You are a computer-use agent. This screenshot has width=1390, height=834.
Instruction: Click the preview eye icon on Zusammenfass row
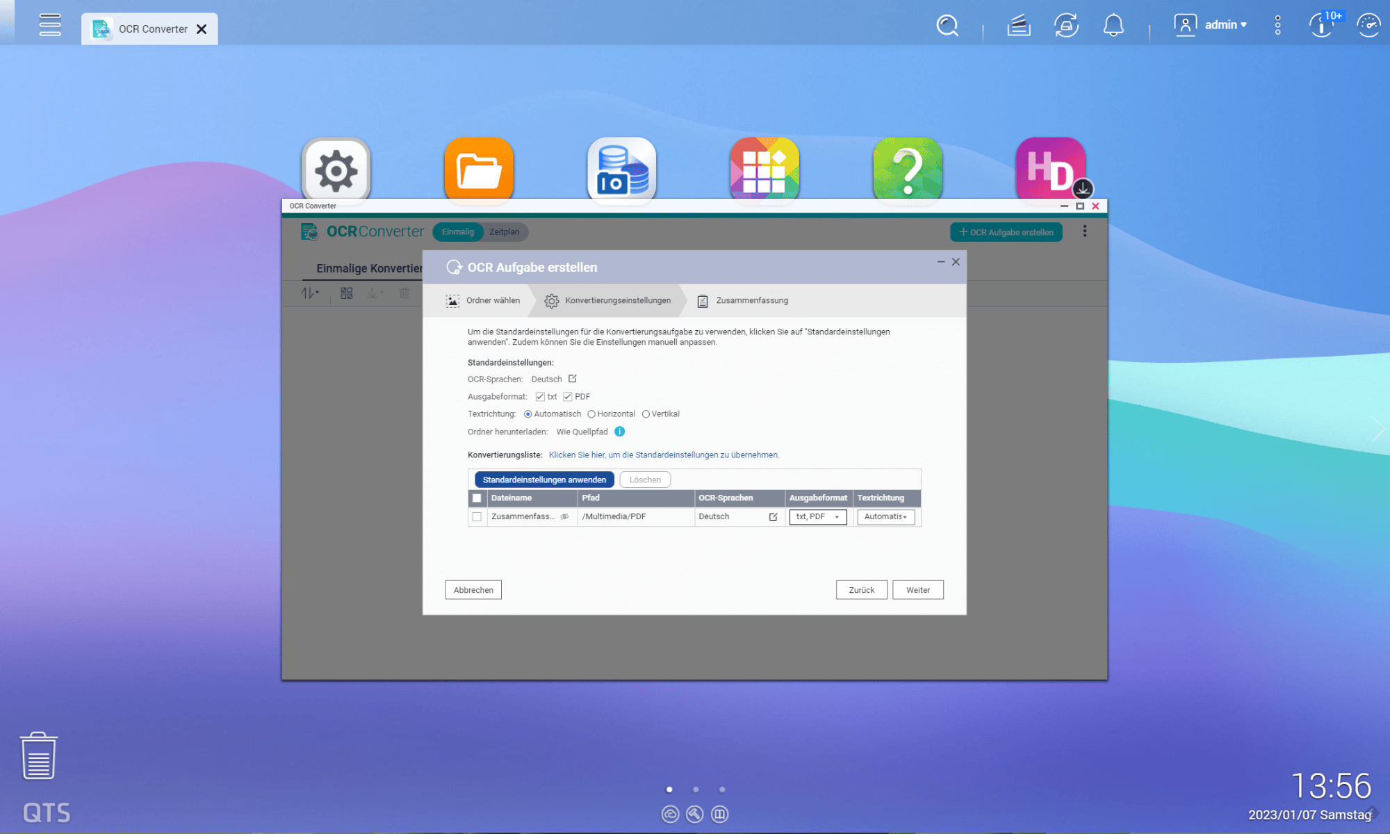tap(564, 516)
